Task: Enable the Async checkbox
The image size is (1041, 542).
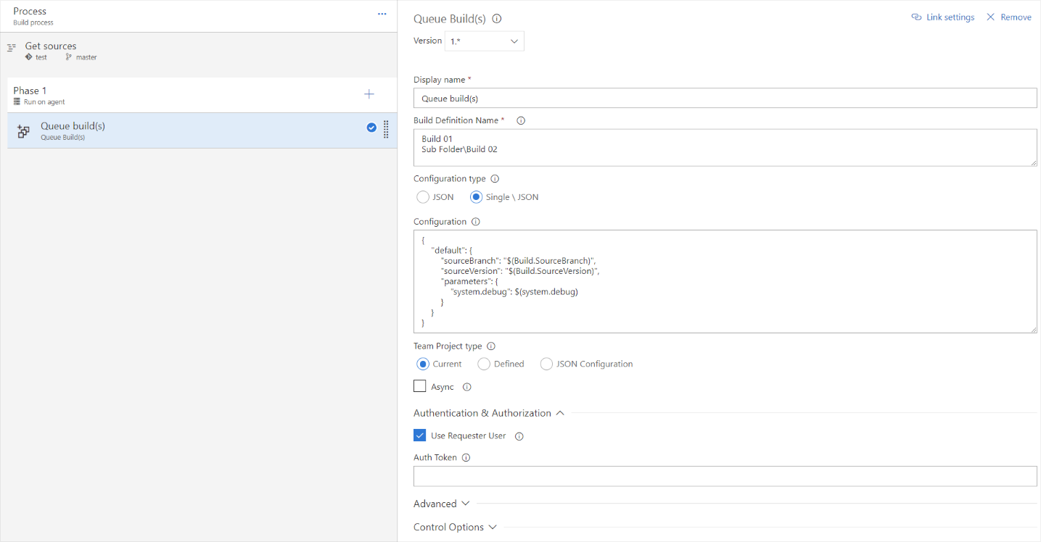Action: pyautogui.click(x=419, y=386)
